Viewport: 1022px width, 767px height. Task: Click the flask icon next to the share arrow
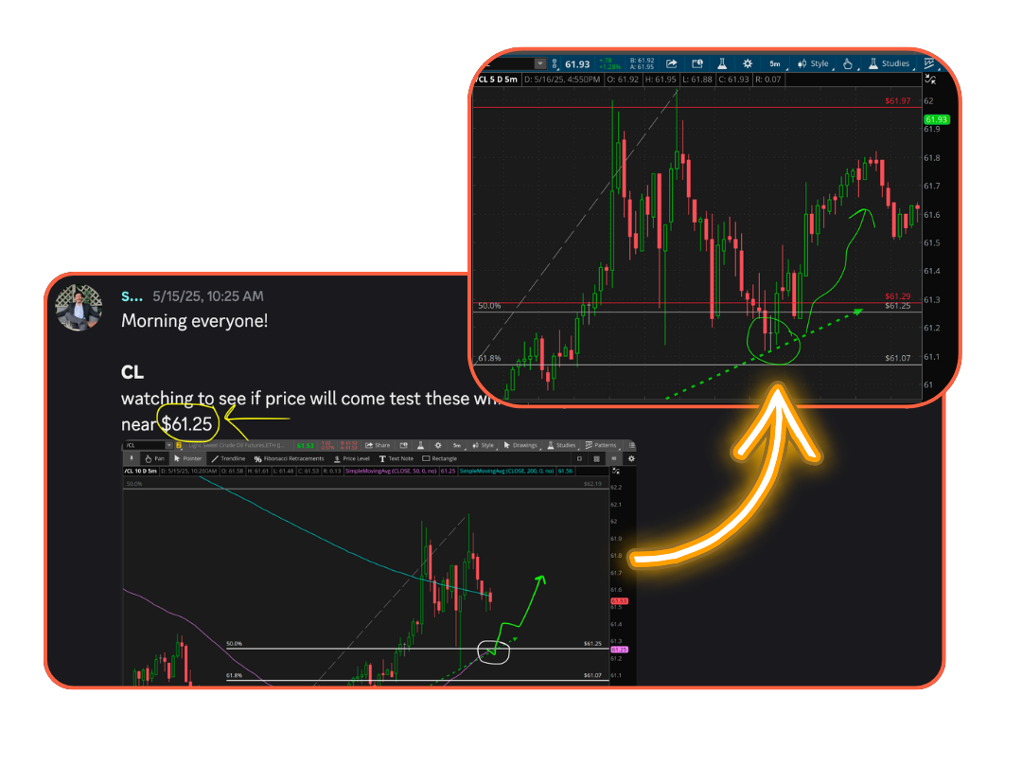(x=721, y=63)
